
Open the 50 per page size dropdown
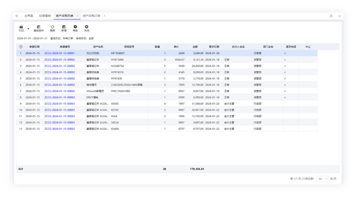coord(323,179)
